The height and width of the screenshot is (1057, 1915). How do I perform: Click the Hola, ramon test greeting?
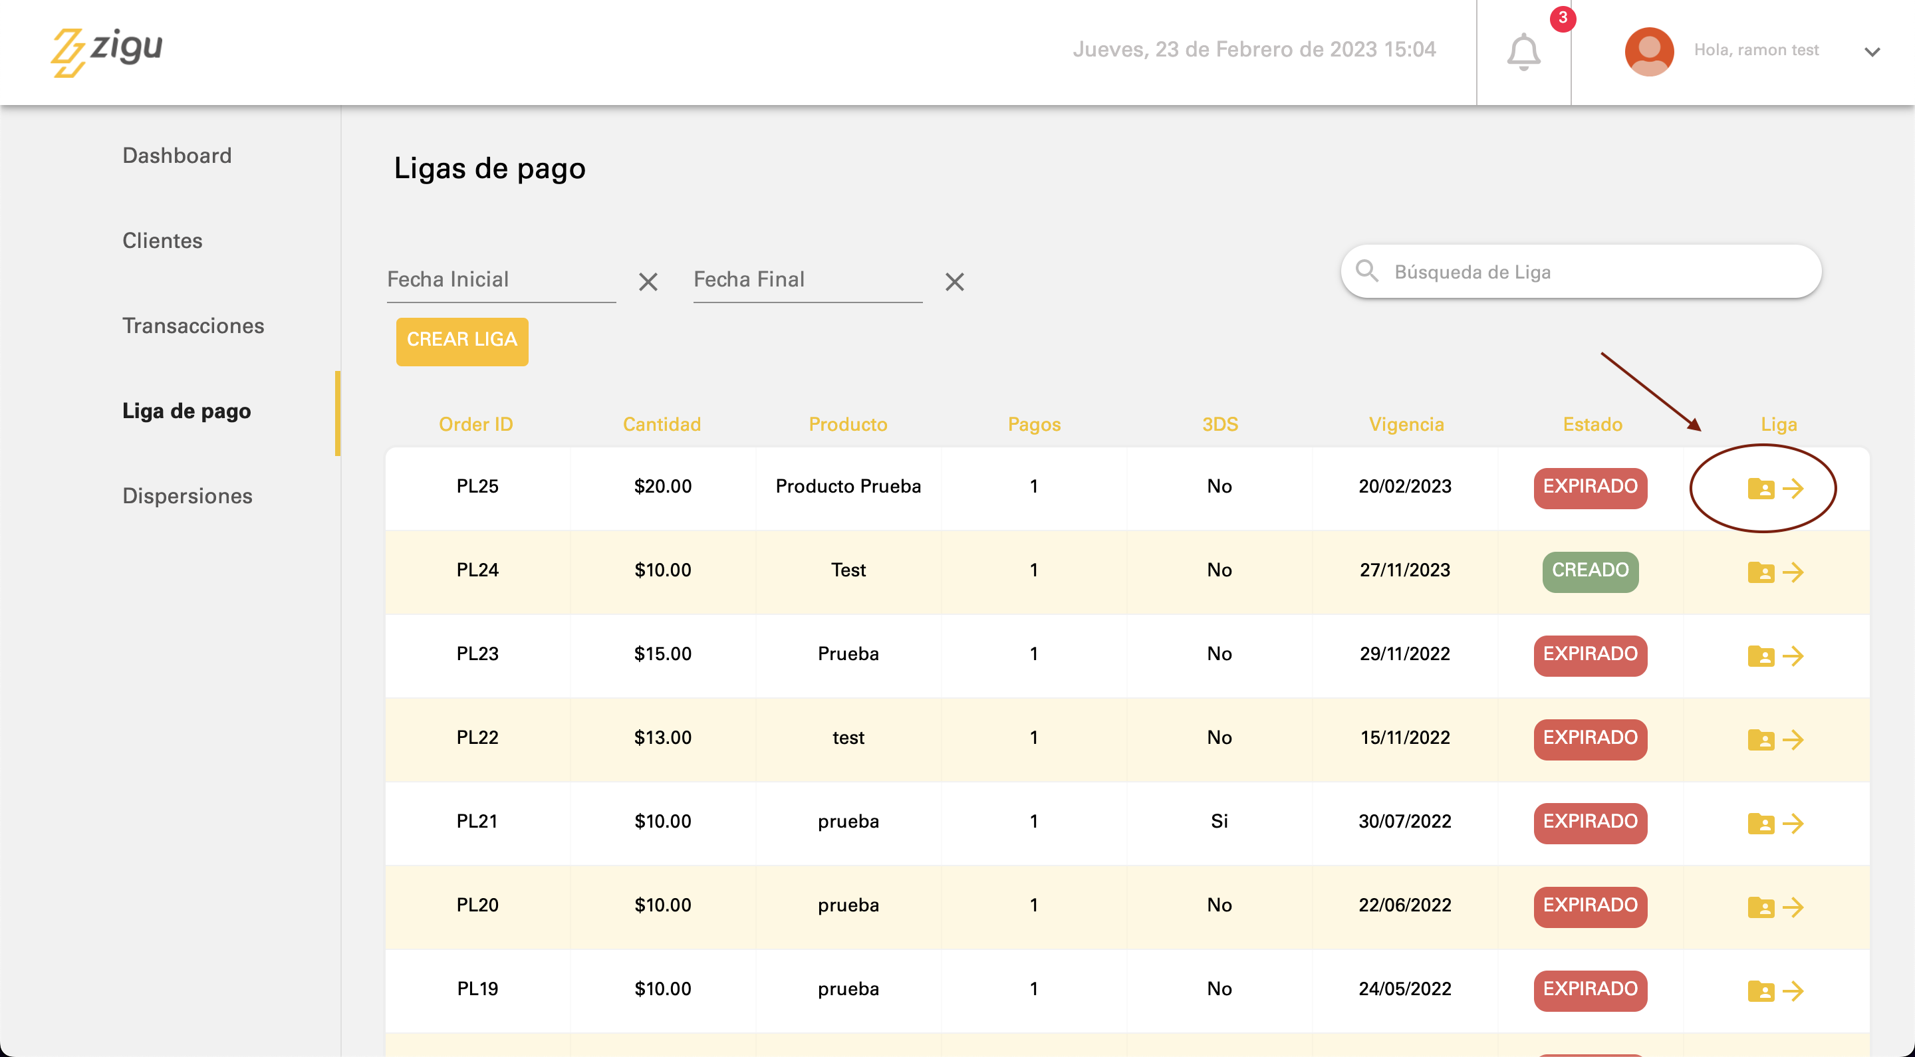[1756, 50]
